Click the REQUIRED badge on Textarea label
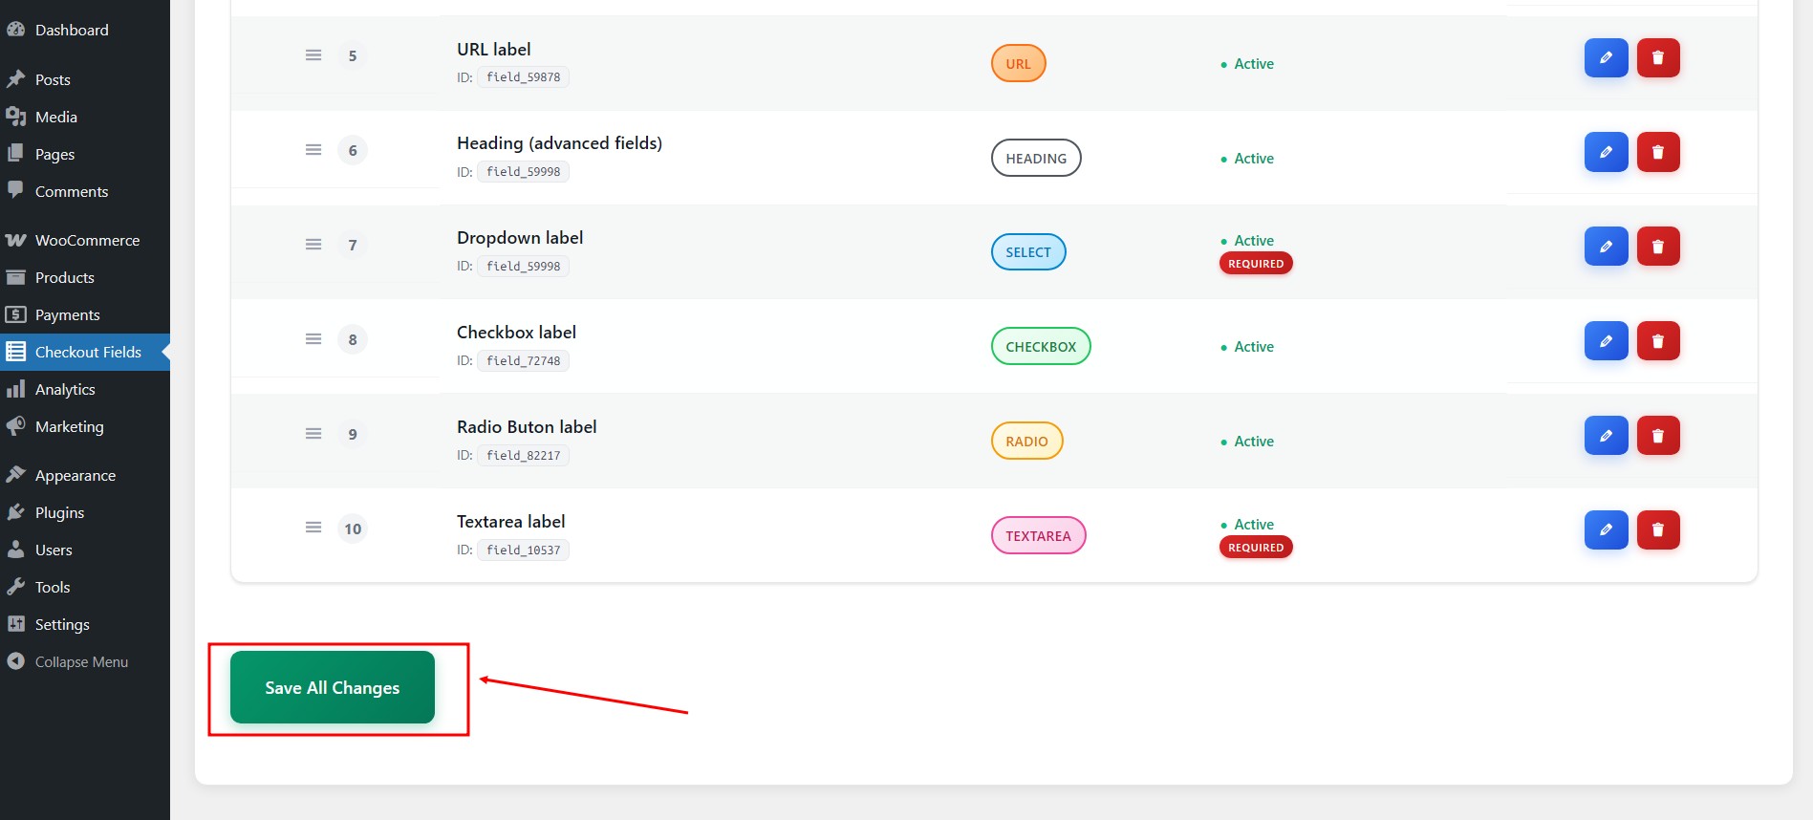 coord(1256,548)
